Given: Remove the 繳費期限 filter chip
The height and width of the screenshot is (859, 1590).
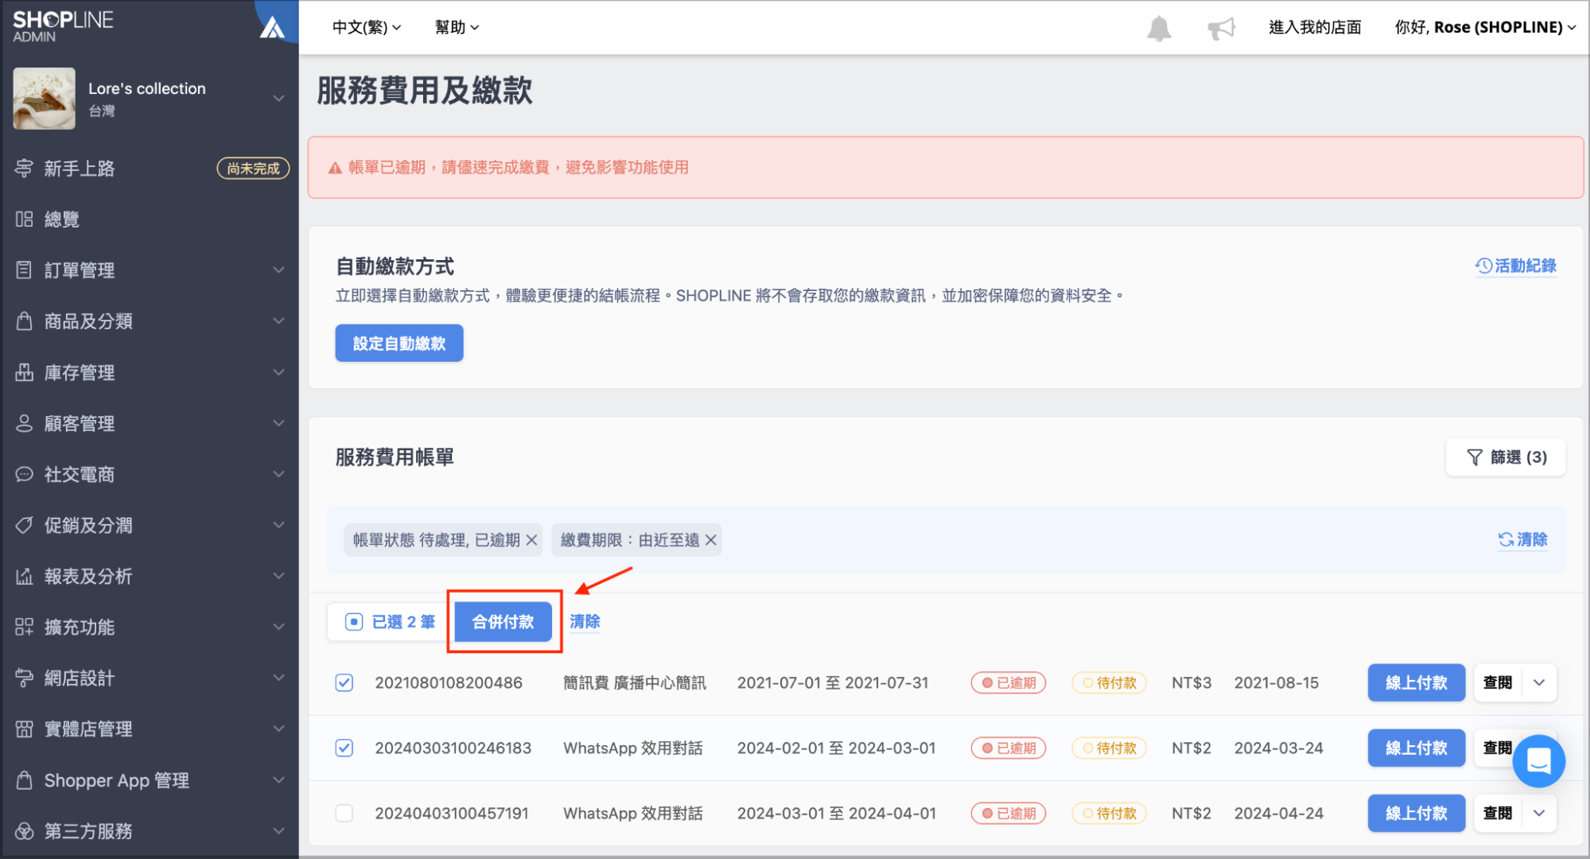Looking at the screenshot, I should pos(710,540).
